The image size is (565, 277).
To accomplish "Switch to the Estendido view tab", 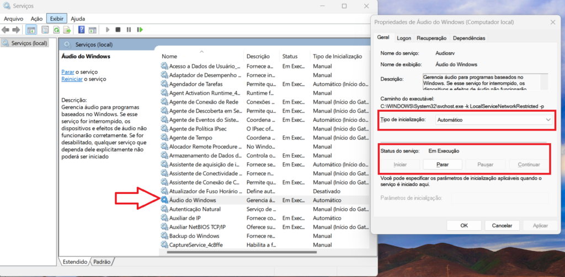I will 75,262.
